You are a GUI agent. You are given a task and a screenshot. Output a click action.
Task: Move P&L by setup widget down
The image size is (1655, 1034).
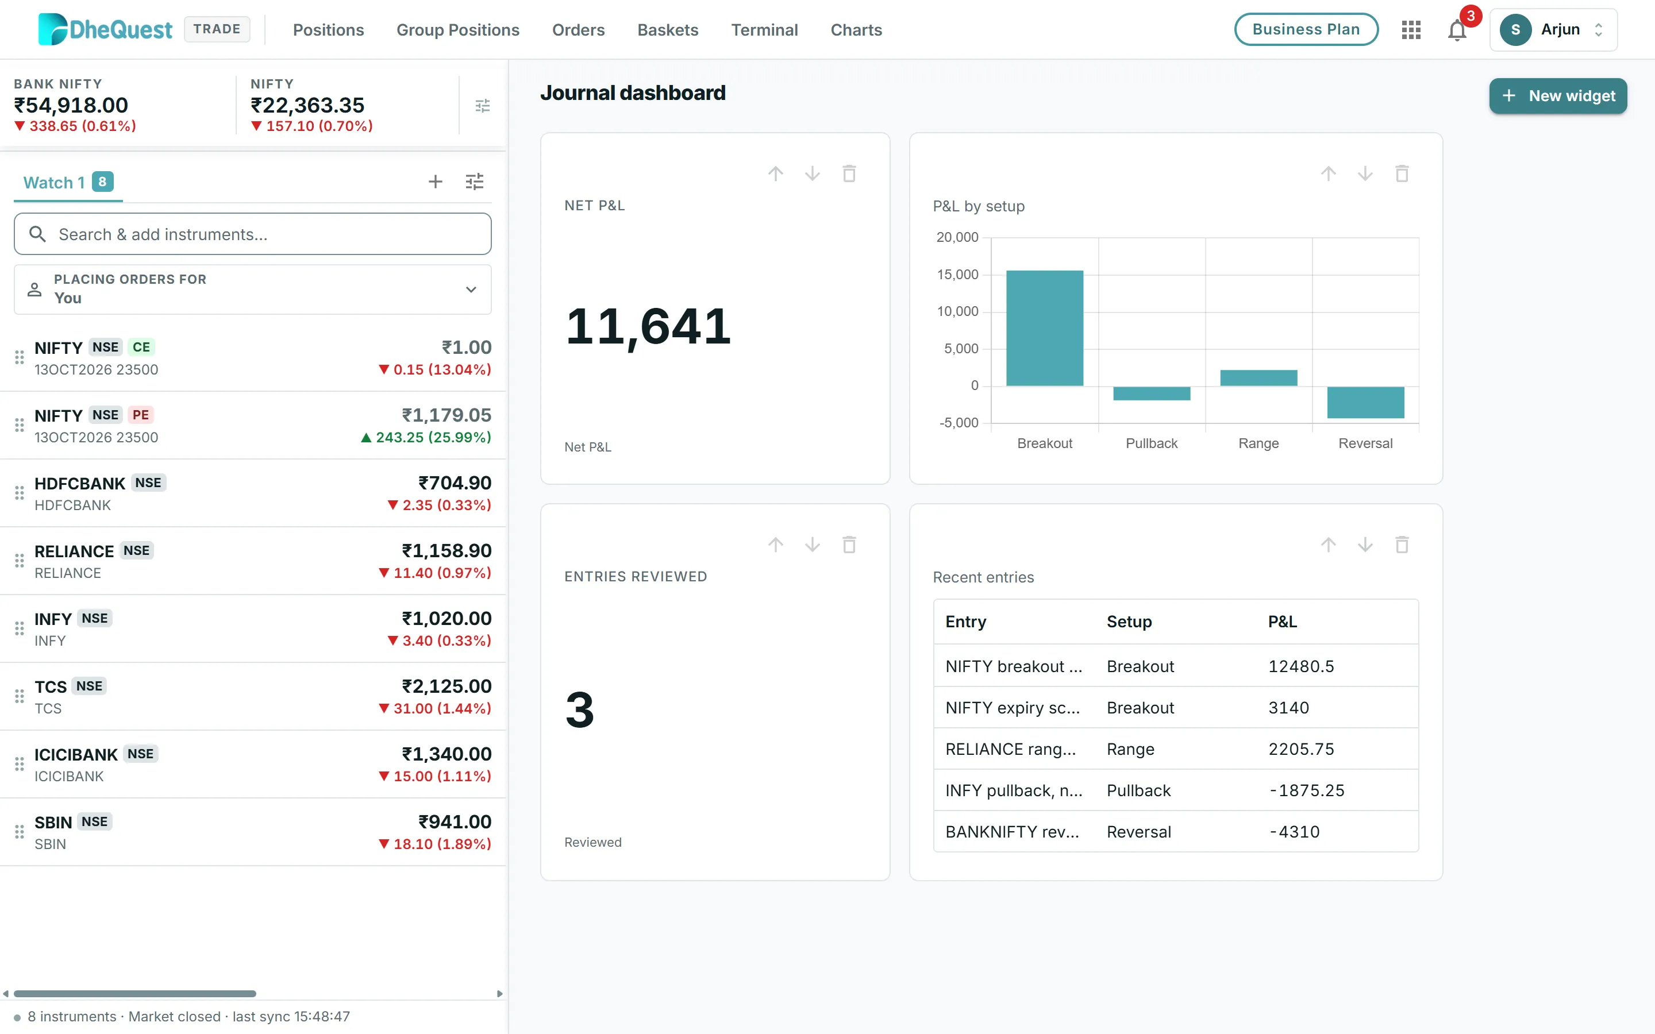tap(1365, 173)
